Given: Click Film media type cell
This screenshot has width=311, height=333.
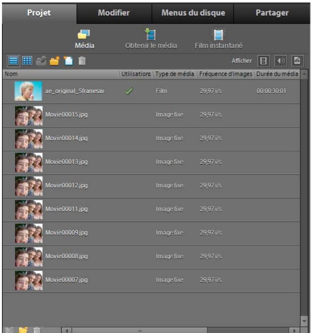Looking at the screenshot, I should (162, 91).
